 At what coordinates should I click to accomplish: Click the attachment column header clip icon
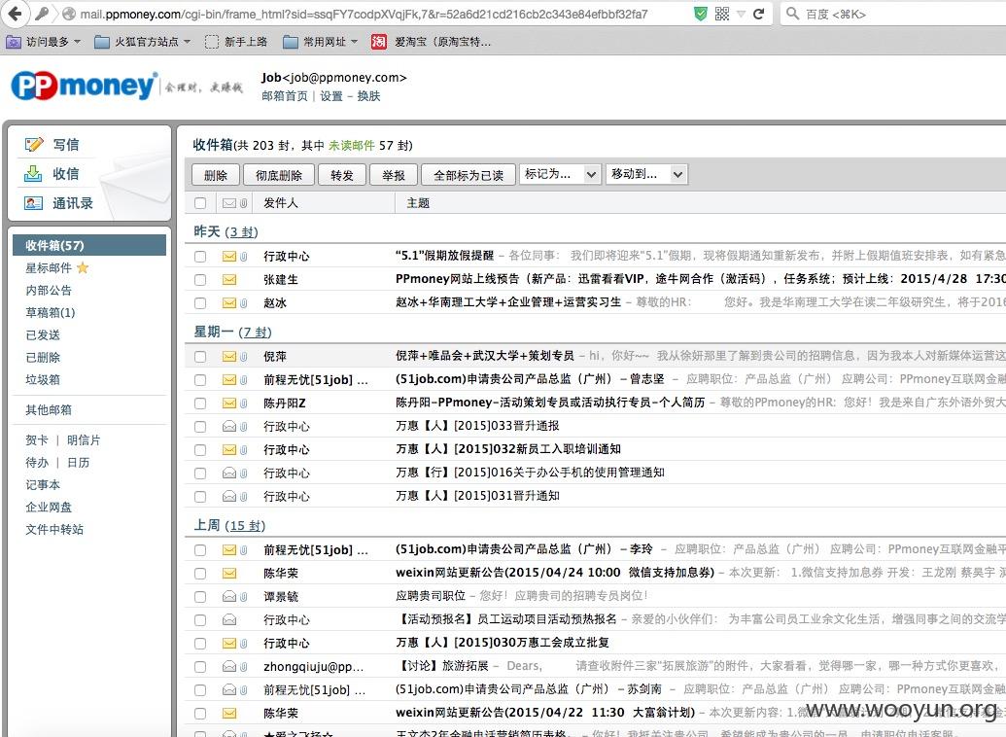(x=244, y=203)
